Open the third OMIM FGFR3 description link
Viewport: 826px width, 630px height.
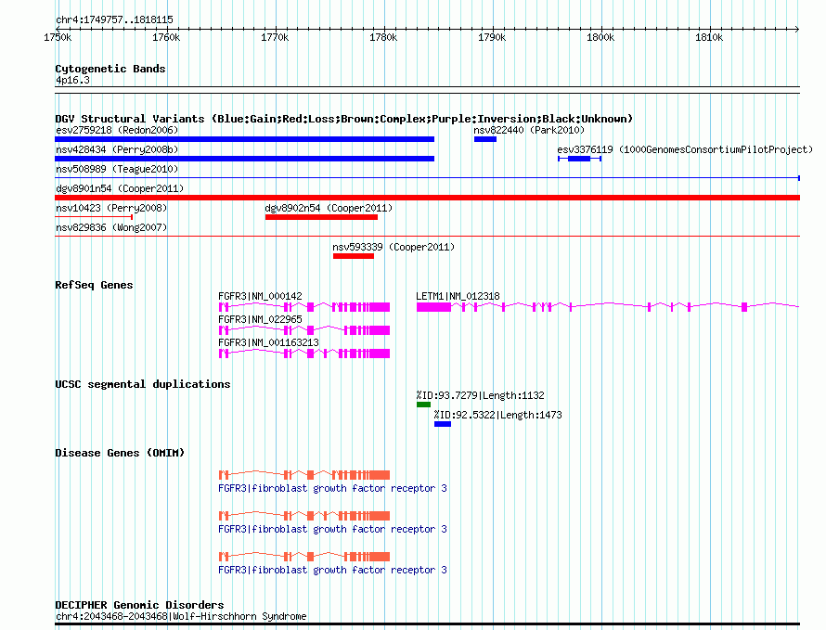pyautogui.click(x=332, y=570)
